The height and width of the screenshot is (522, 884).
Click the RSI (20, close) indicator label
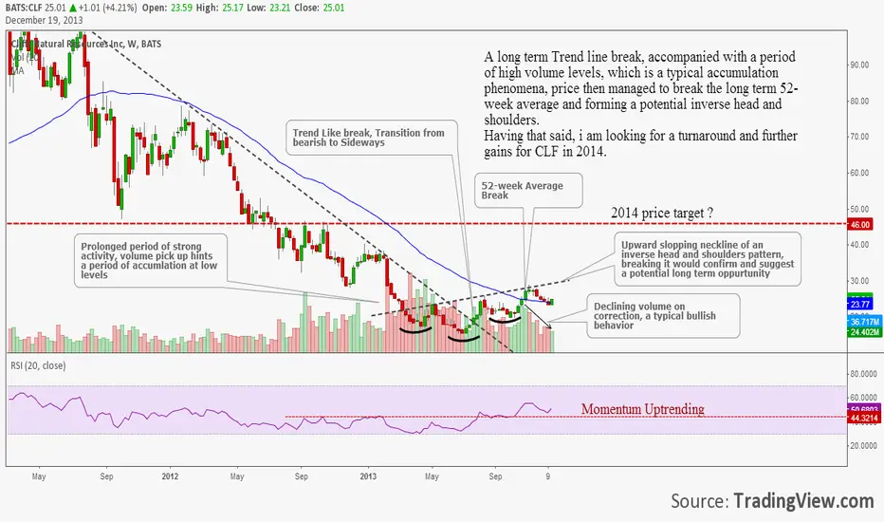(38, 365)
